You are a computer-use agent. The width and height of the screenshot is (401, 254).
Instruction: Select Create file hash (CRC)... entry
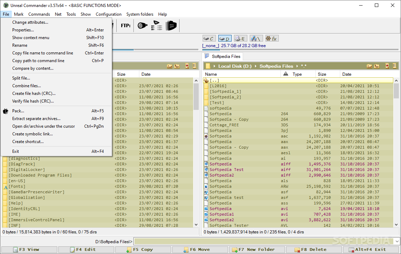pos(56,93)
